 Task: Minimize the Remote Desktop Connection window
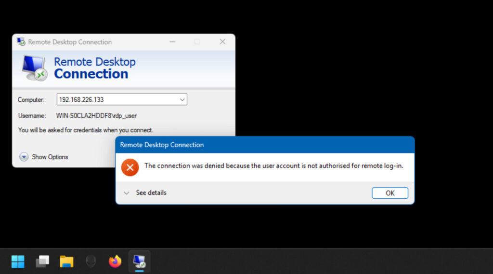click(172, 42)
